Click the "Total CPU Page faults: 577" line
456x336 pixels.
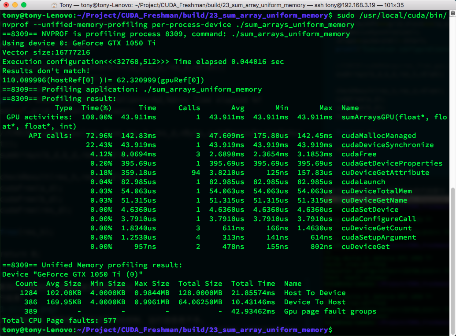(59, 321)
